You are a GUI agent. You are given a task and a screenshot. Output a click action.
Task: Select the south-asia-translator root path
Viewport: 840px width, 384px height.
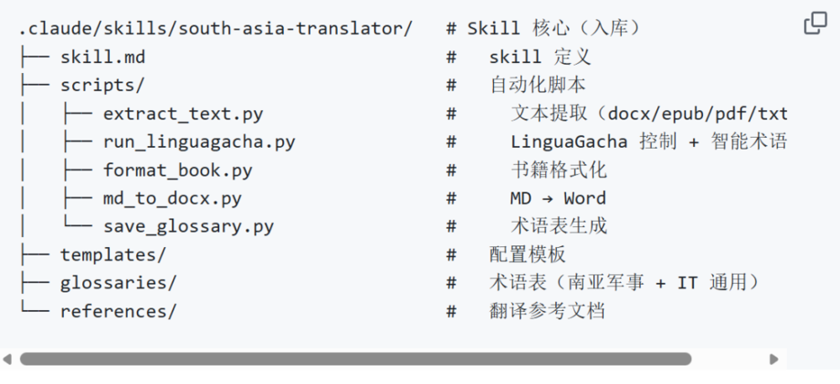(215, 29)
